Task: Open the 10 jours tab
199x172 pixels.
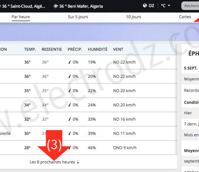Action: tap(133, 17)
